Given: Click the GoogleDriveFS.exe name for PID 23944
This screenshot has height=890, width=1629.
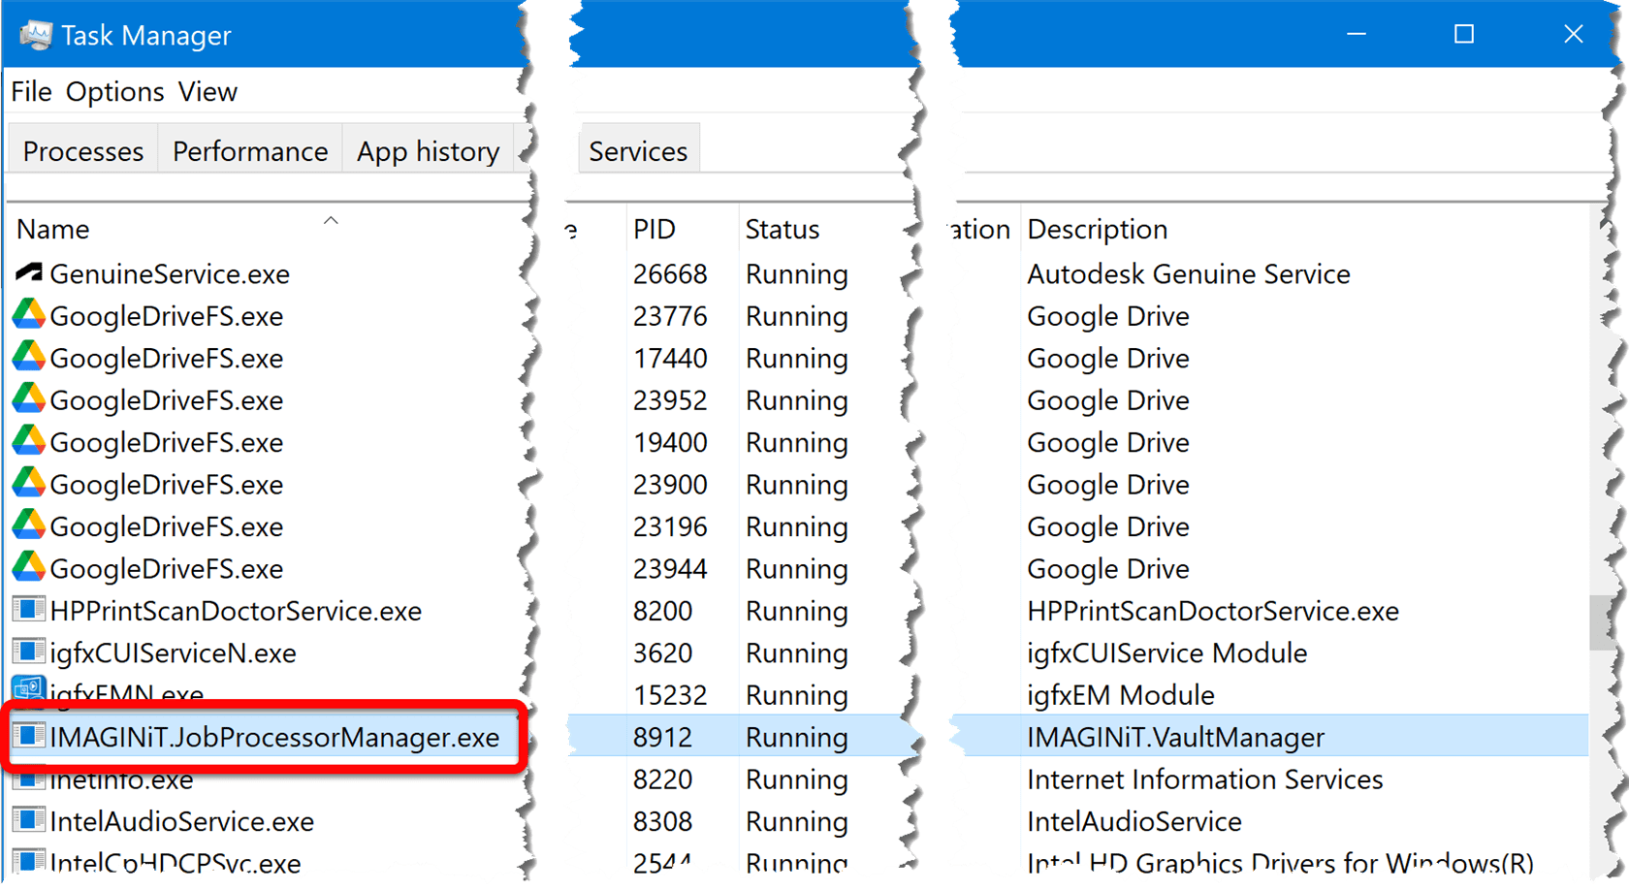Looking at the screenshot, I should click(x=166, y=568).
